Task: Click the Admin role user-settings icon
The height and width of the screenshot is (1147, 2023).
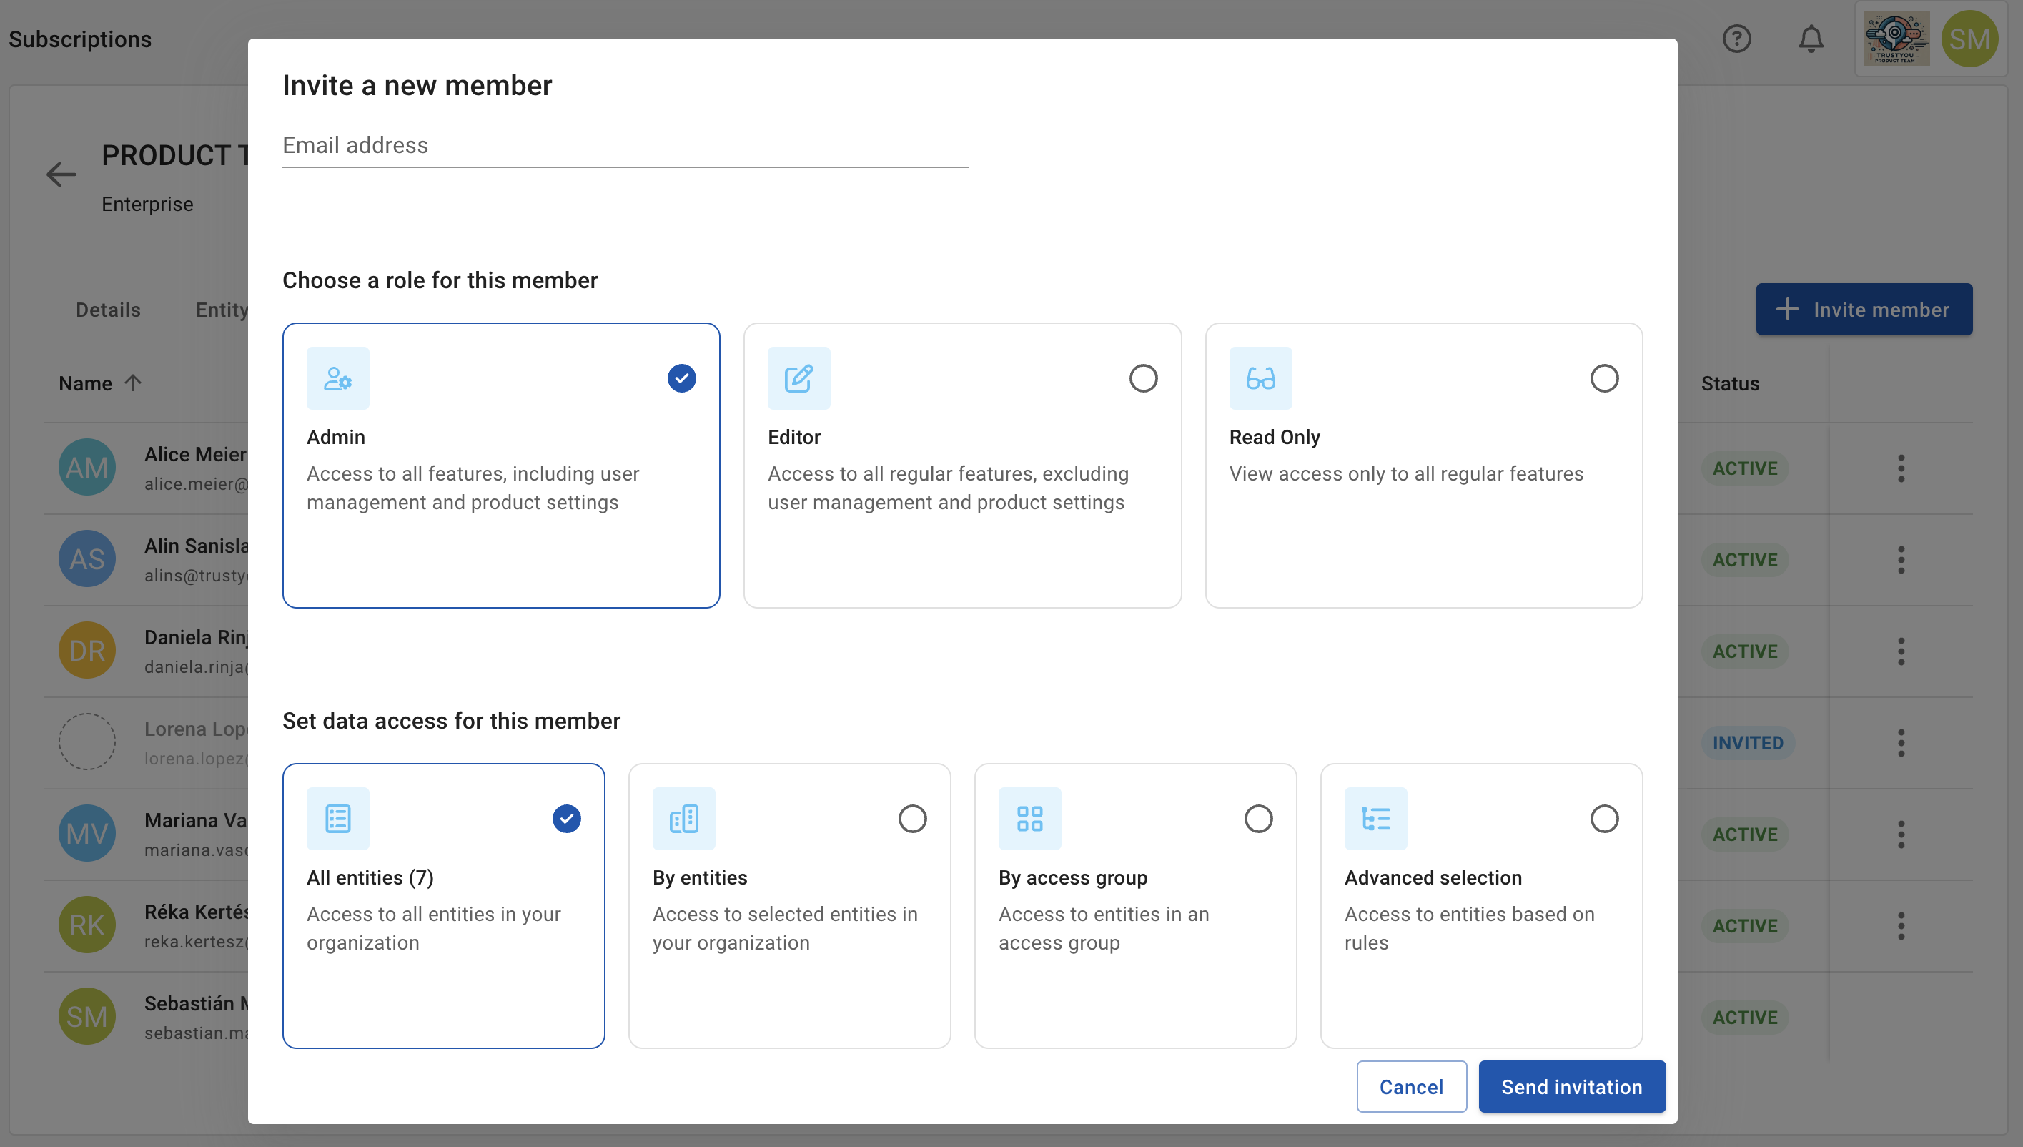Action: click(x=338, y=378)
